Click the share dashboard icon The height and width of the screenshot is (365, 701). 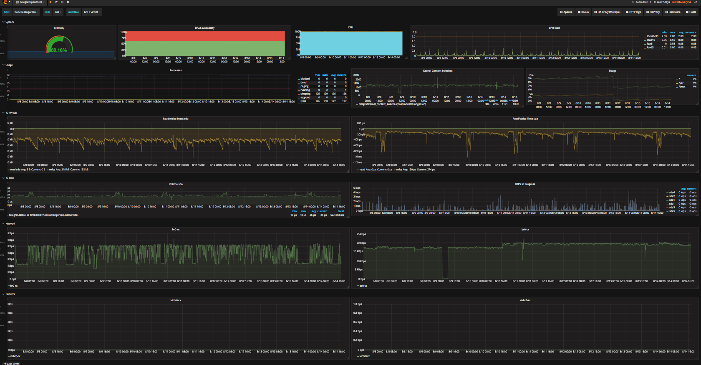coord(56,2)
